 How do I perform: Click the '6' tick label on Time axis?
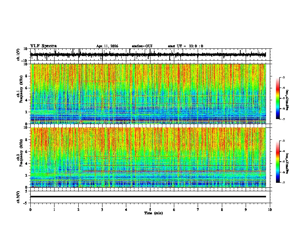(x=174, y=210)
